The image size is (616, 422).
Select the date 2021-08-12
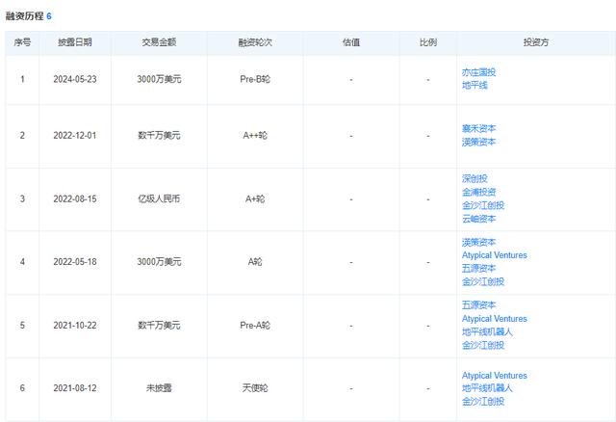click(x=75, y=388)
